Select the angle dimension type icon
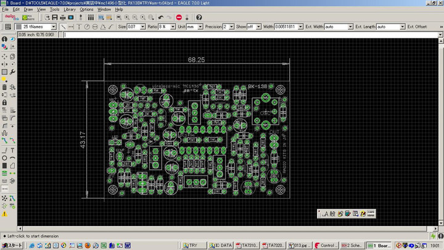This screenshot has width=444, height=250. tap(104, 27)
